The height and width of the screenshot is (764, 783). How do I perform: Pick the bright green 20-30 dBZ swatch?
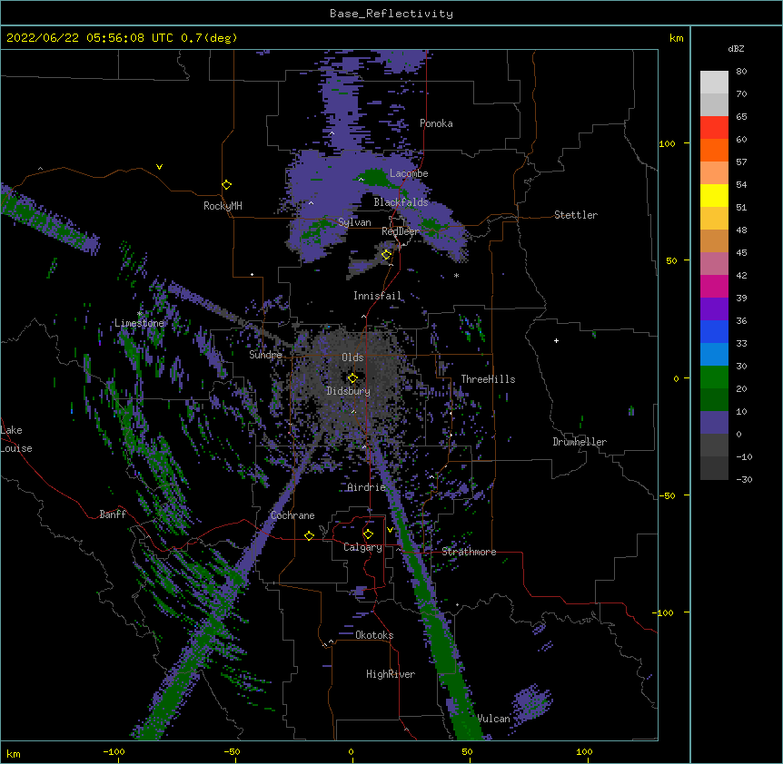(714, 377)
